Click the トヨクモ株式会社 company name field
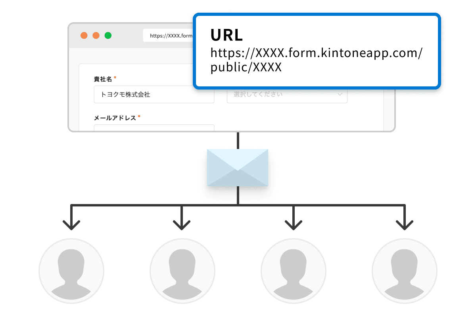The width and height of the screenshot is (476, 317). coord(154,94)
